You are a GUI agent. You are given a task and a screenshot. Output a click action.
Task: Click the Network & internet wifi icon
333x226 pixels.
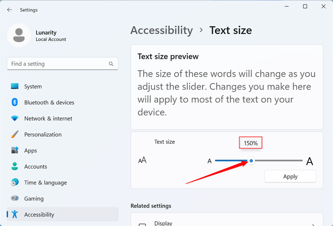tap(15, 119)
